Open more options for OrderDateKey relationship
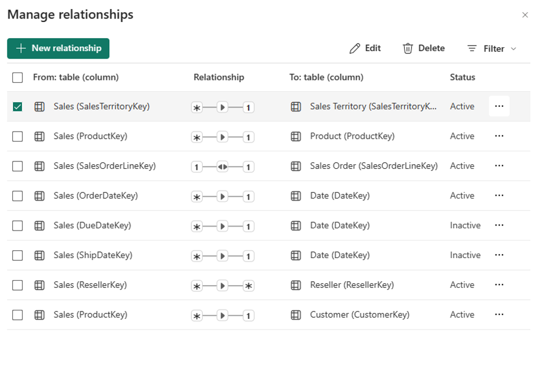Image resolution: width=542 pixels, height=370 pixels. pos(499,195)
